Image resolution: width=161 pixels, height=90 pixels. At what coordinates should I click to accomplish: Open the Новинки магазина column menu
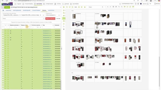pos(19,25)
